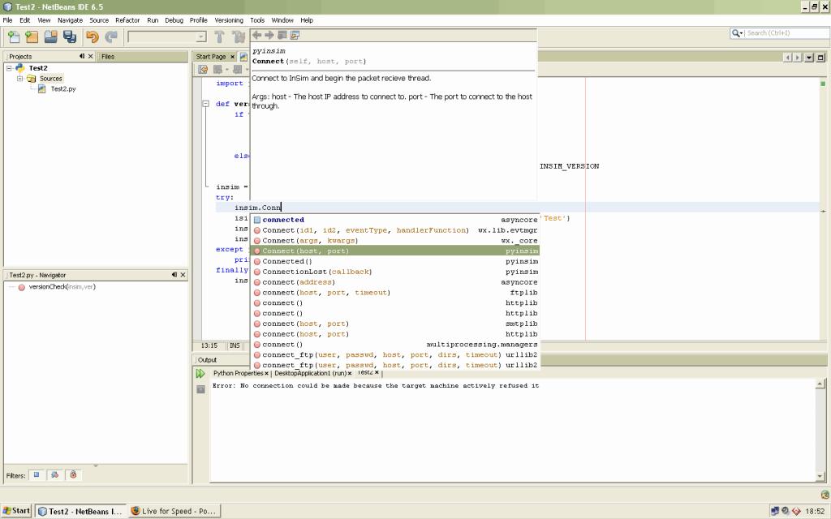Viewport: 831px width, 519px height.
Task: Open the Tools menu
Action: (257, 20)
